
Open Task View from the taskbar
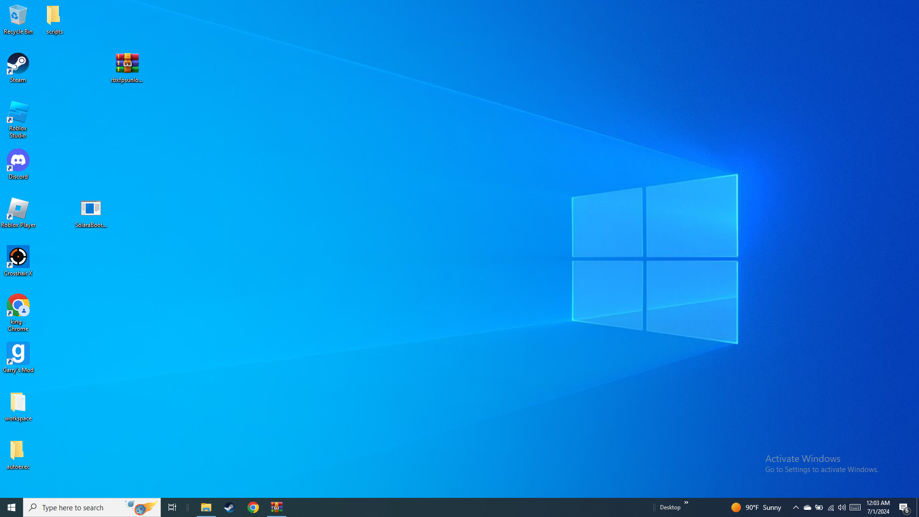172,507
